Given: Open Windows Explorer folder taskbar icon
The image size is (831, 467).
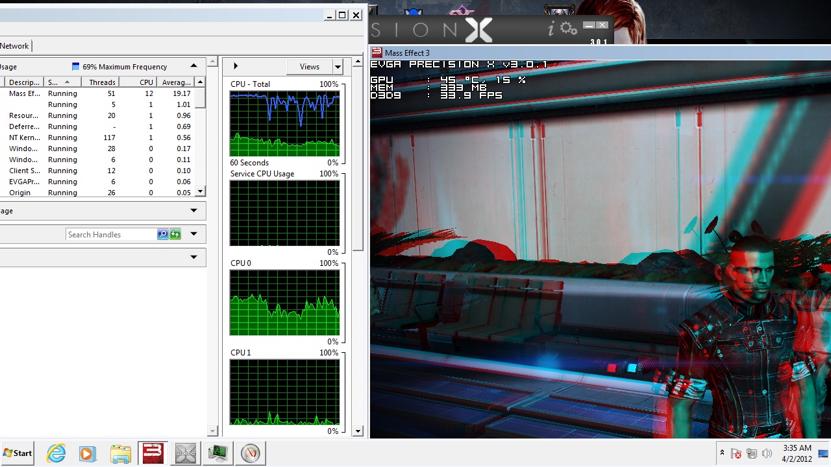Looking at the screenshot, I should tap(121, 453).
